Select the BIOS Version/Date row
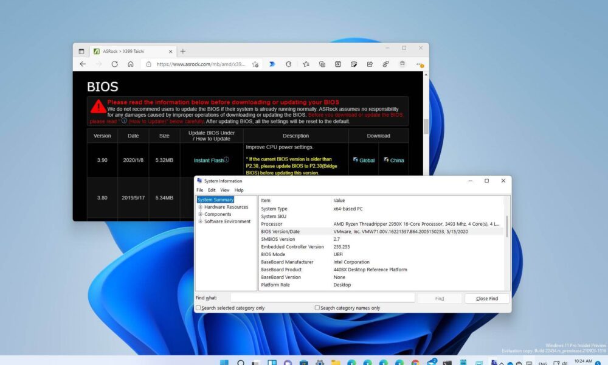Screen dimensions: 608x365 (381, 232)
